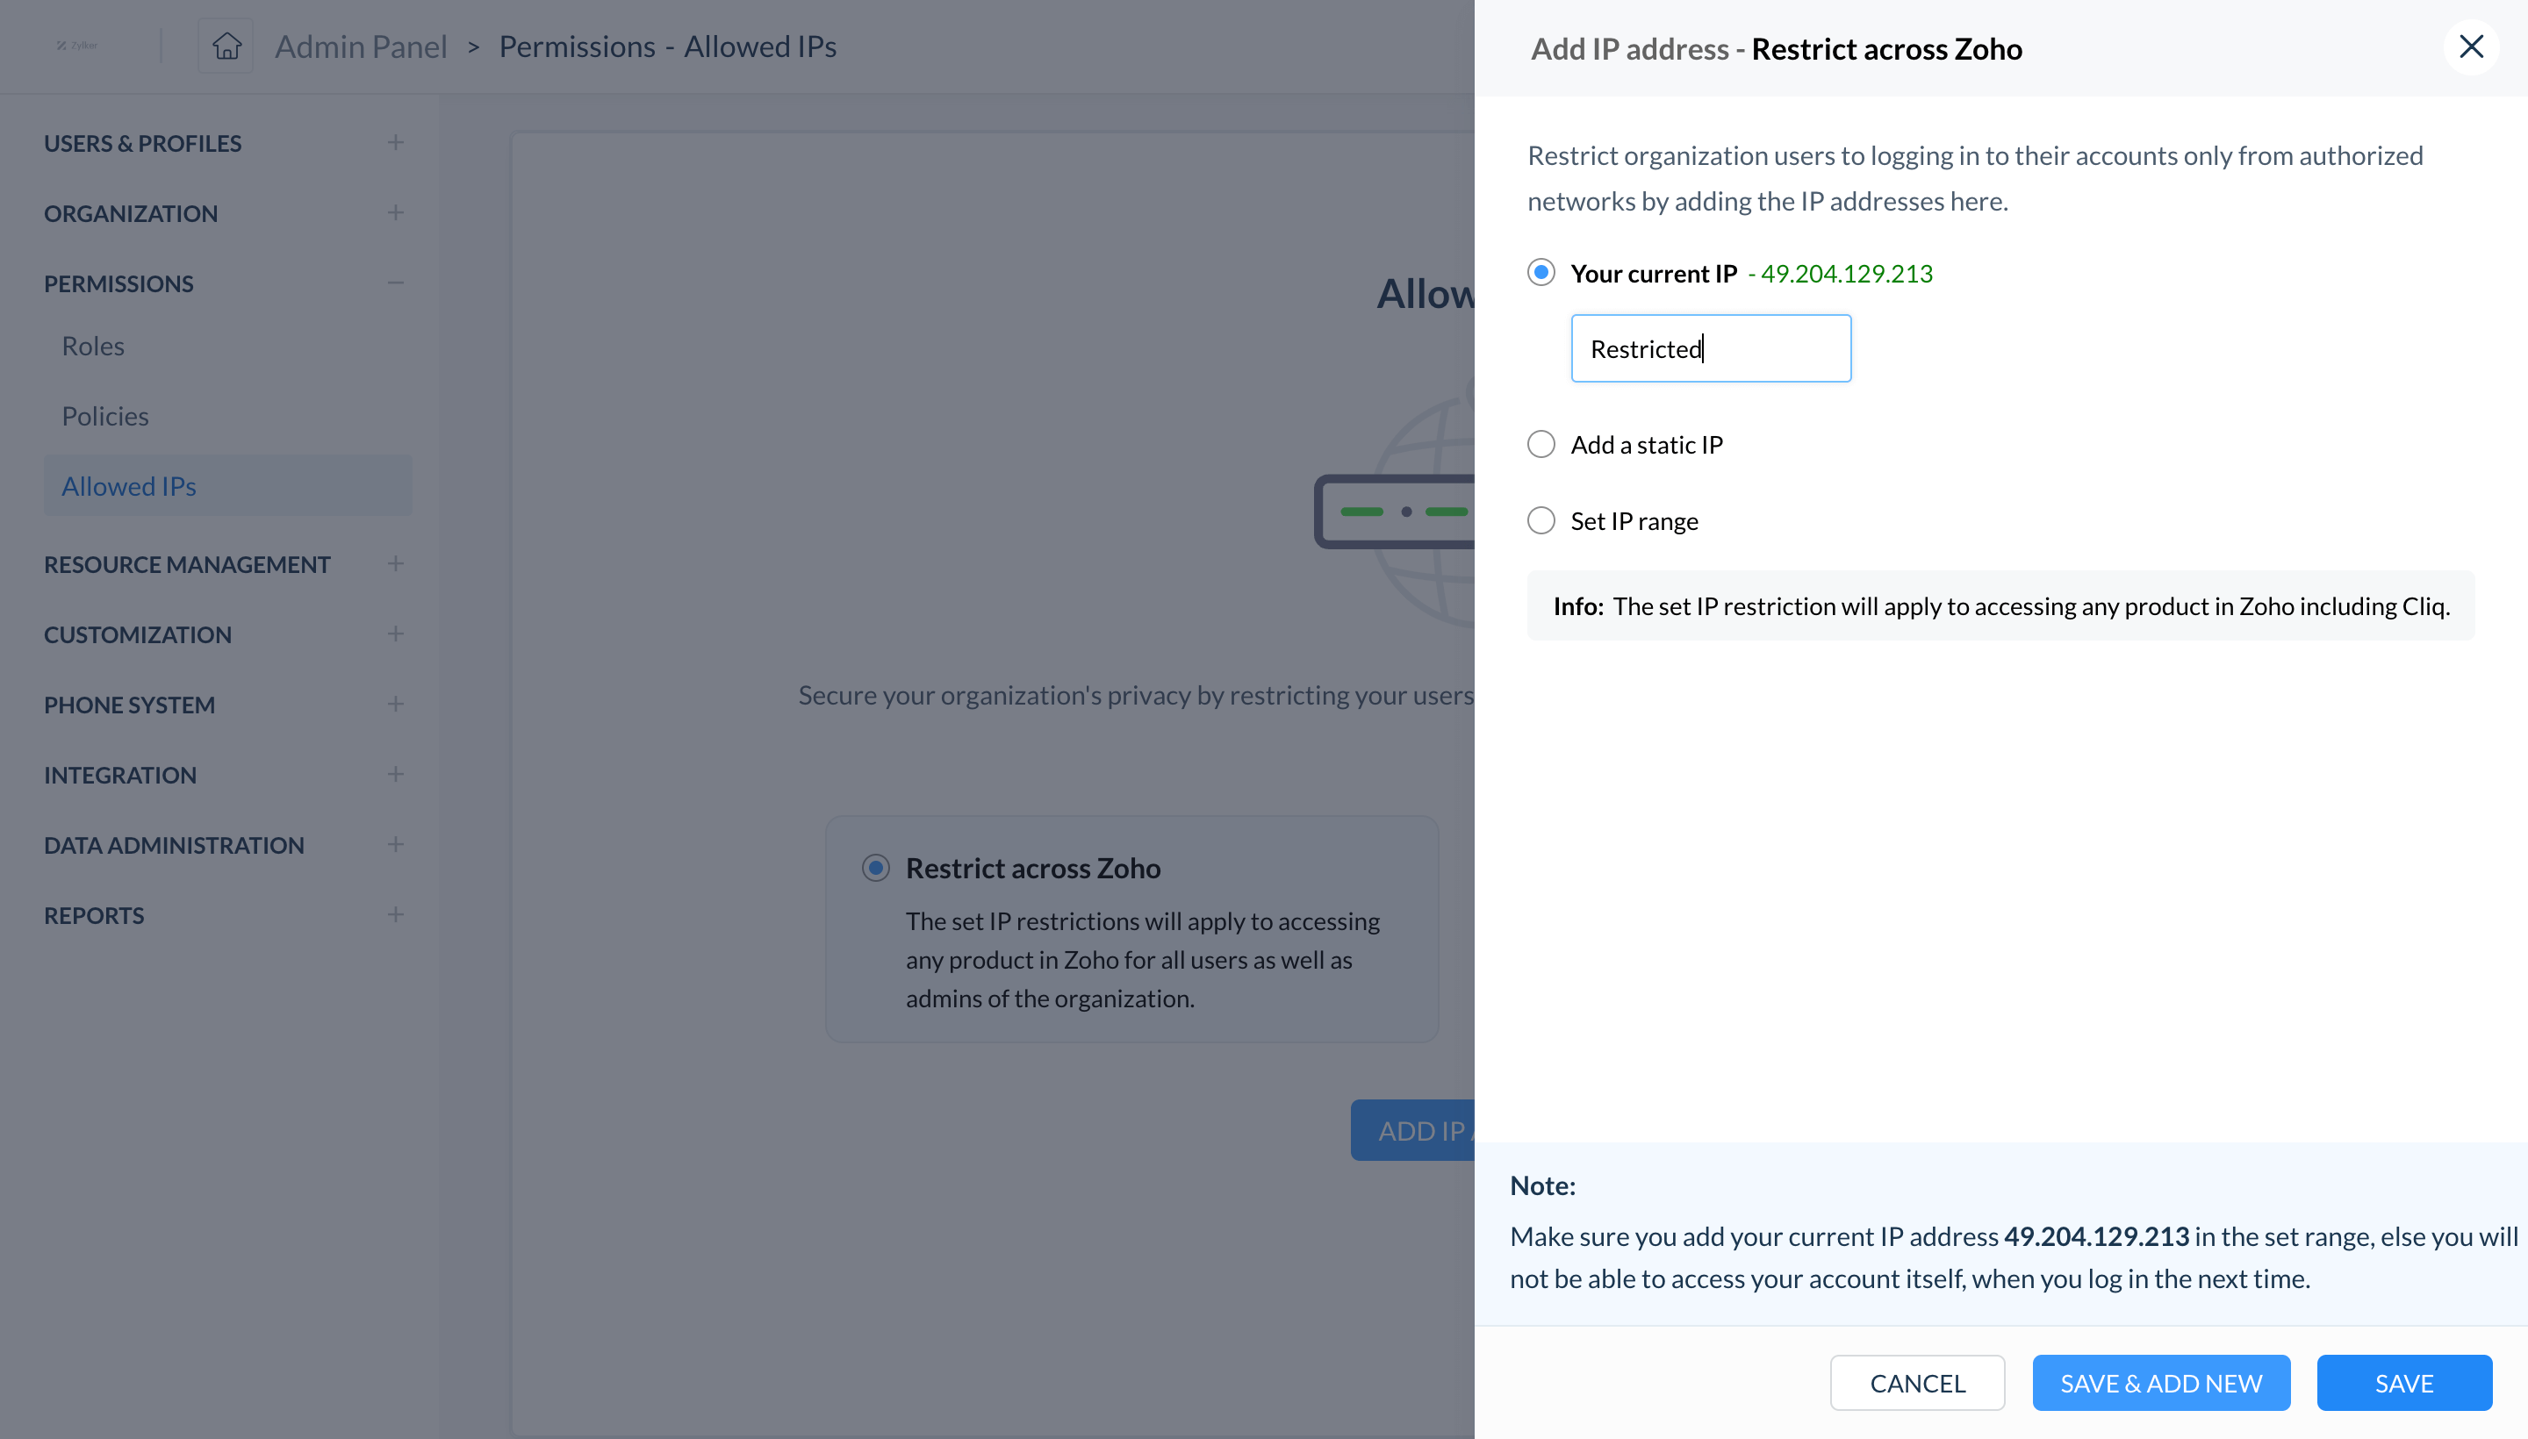This screenshot has height=1439, width=2528.
Task: Click the Data Administration expand icon
Action: [394, 845]
